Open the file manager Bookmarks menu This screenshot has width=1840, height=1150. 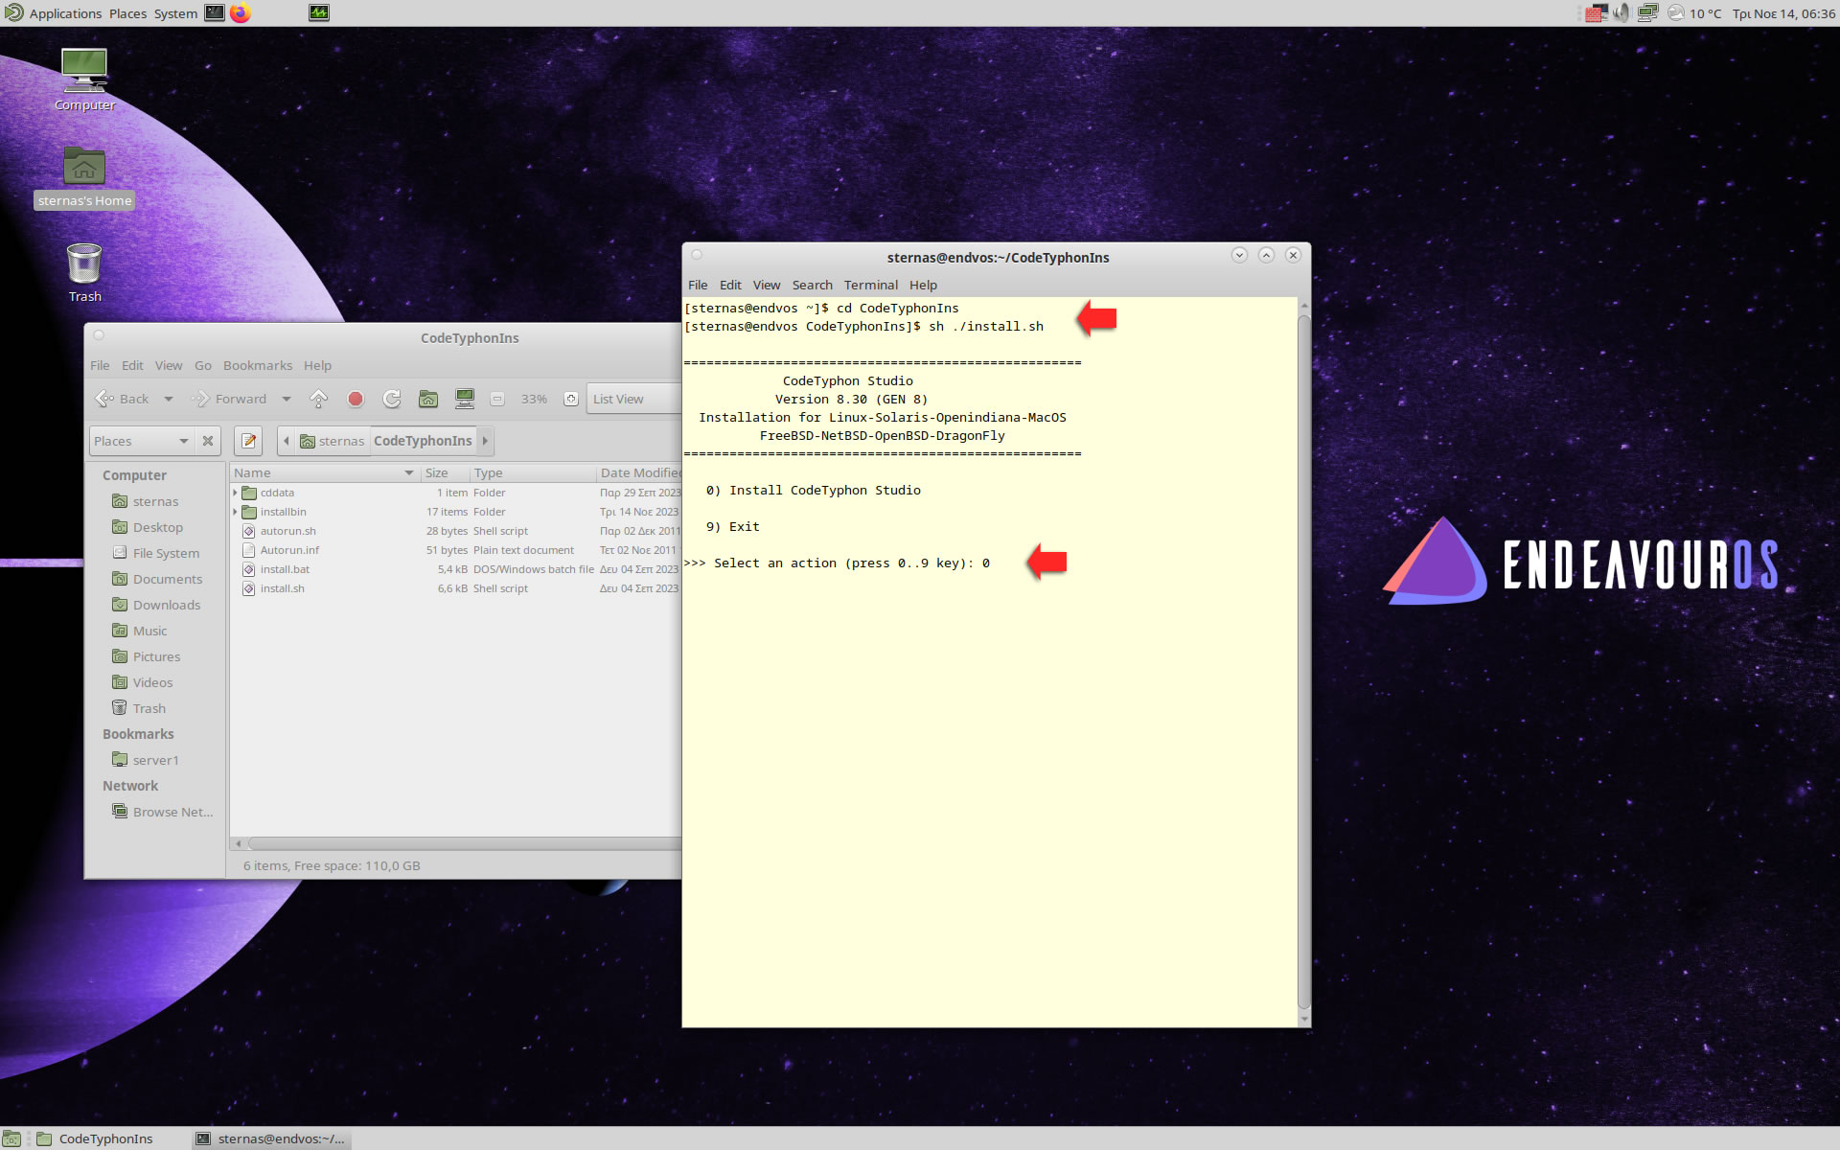pos(258,365)
